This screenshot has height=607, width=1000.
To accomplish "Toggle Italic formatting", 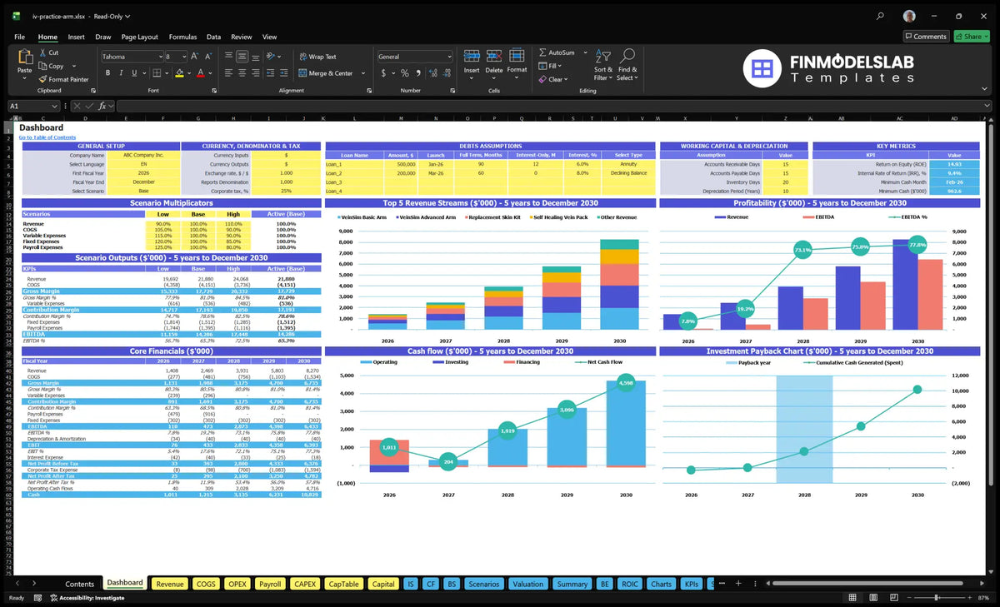I will click(119, 73).
